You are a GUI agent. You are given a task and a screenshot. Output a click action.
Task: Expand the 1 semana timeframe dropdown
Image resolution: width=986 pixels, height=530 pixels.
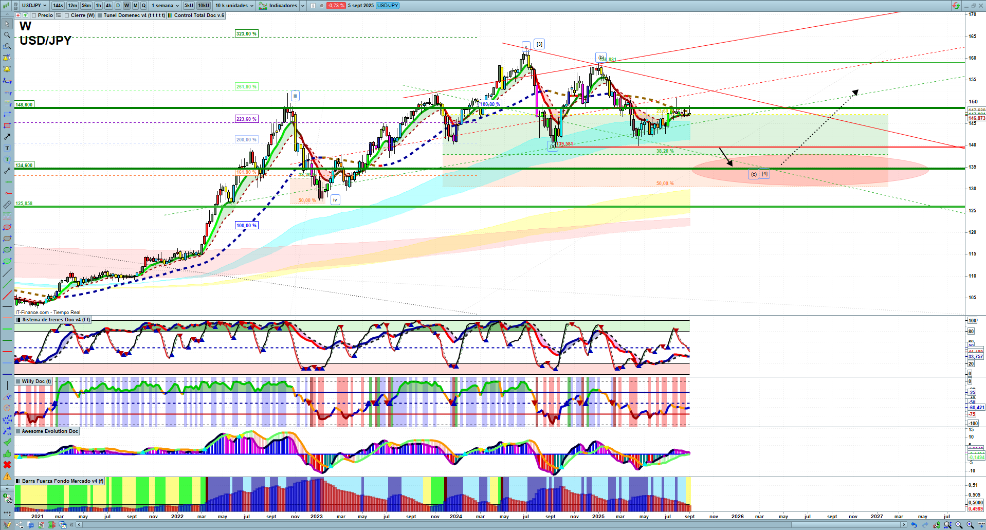[165, 6]
